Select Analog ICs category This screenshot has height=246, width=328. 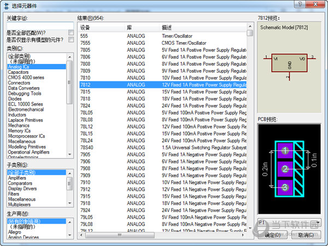[x=37, y=67]
